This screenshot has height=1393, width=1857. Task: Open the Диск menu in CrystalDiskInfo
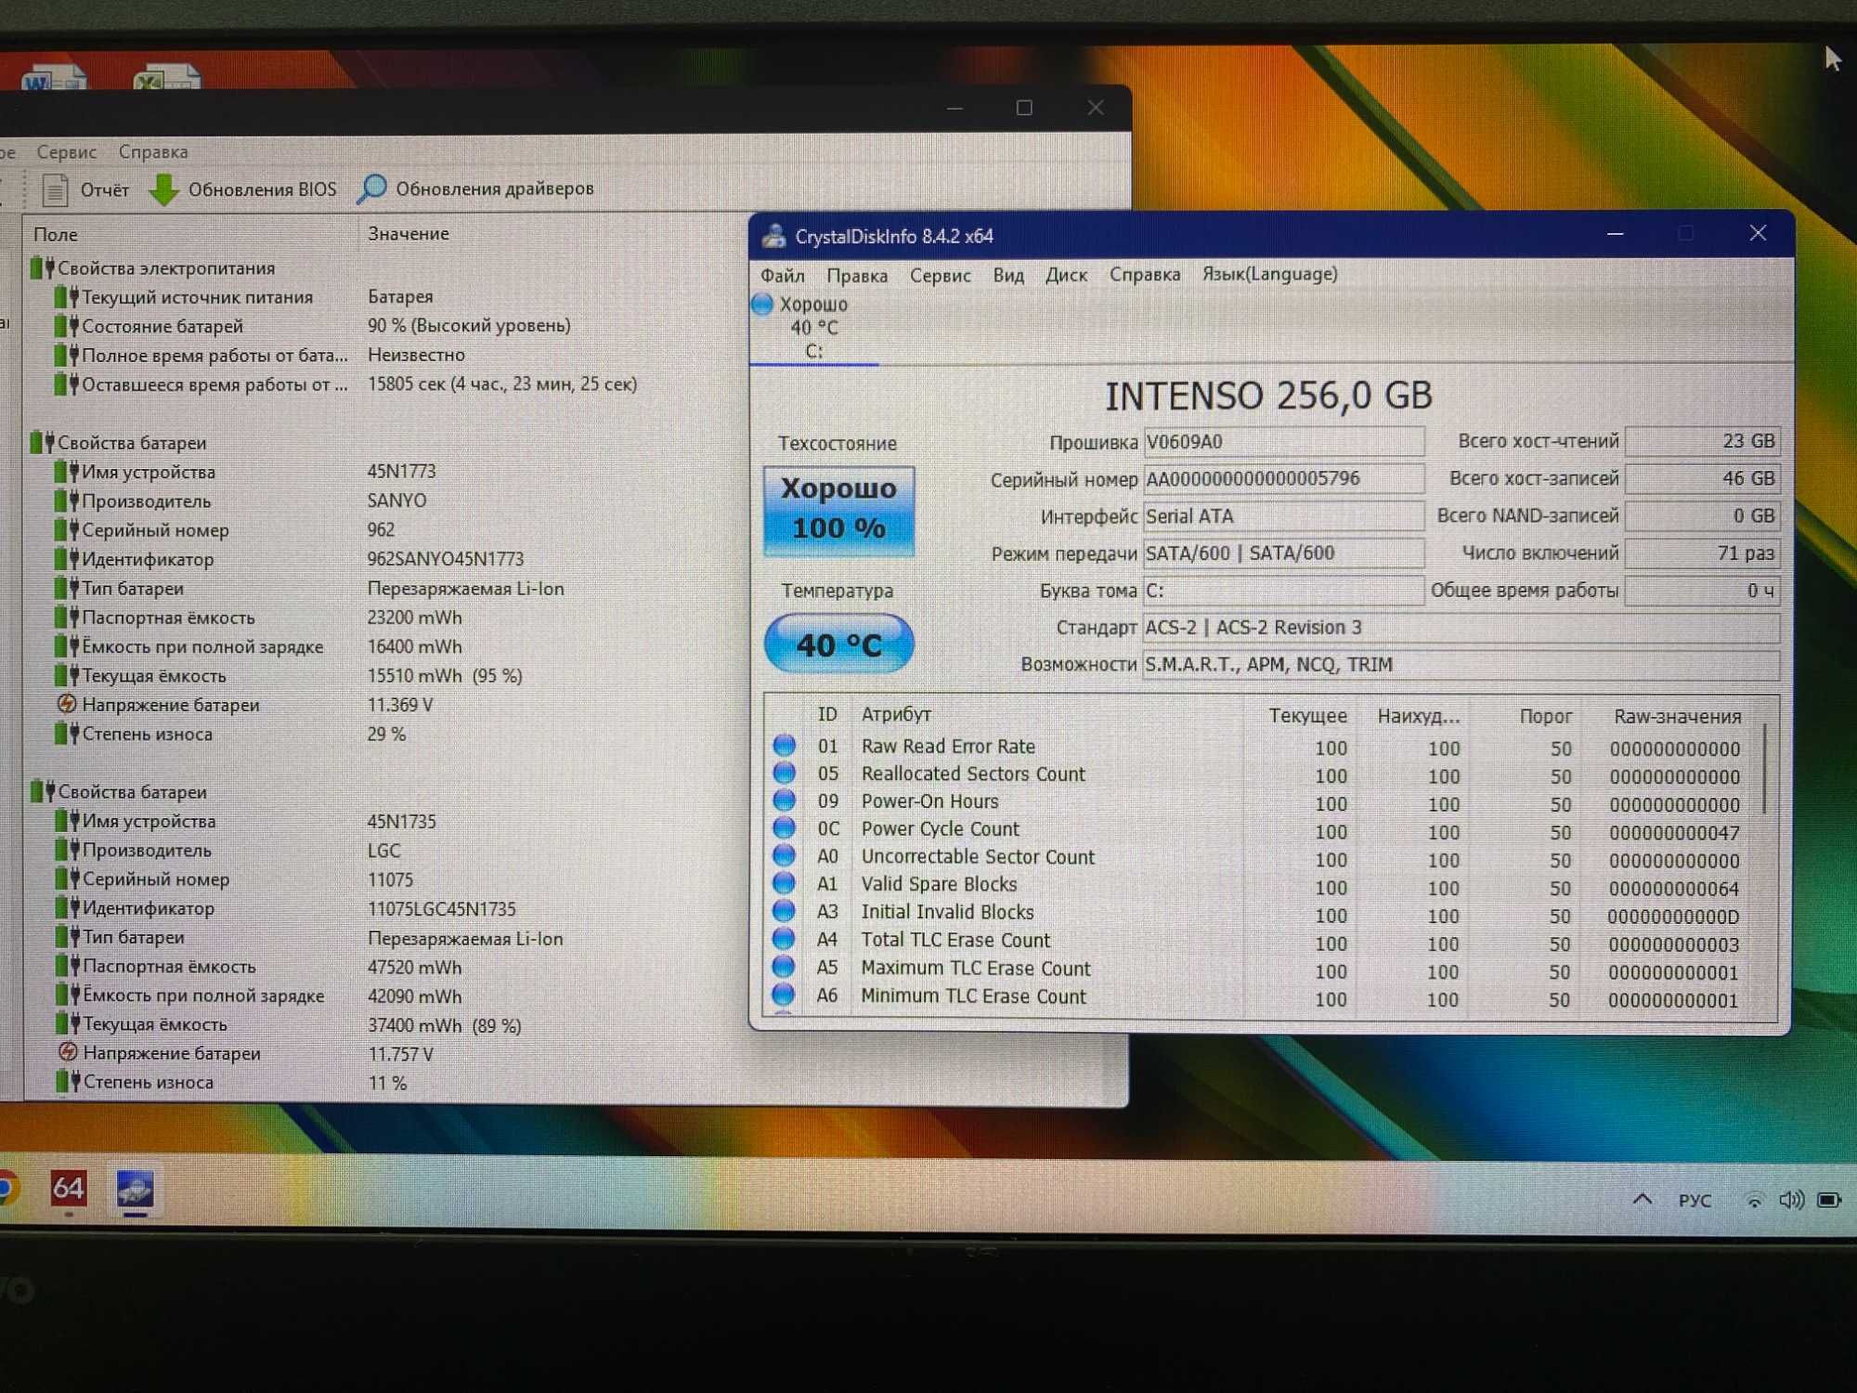pyautogui.click(x=1065, y=275)
